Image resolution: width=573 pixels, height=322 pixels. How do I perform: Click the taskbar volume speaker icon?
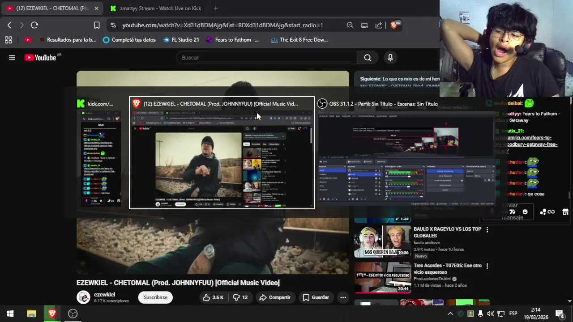pos(491,314)
